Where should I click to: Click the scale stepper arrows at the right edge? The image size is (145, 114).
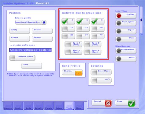141,20
